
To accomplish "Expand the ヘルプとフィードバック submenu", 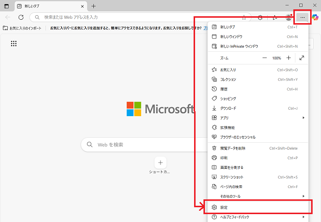I will pyautogui.click(x=257, y=217).
